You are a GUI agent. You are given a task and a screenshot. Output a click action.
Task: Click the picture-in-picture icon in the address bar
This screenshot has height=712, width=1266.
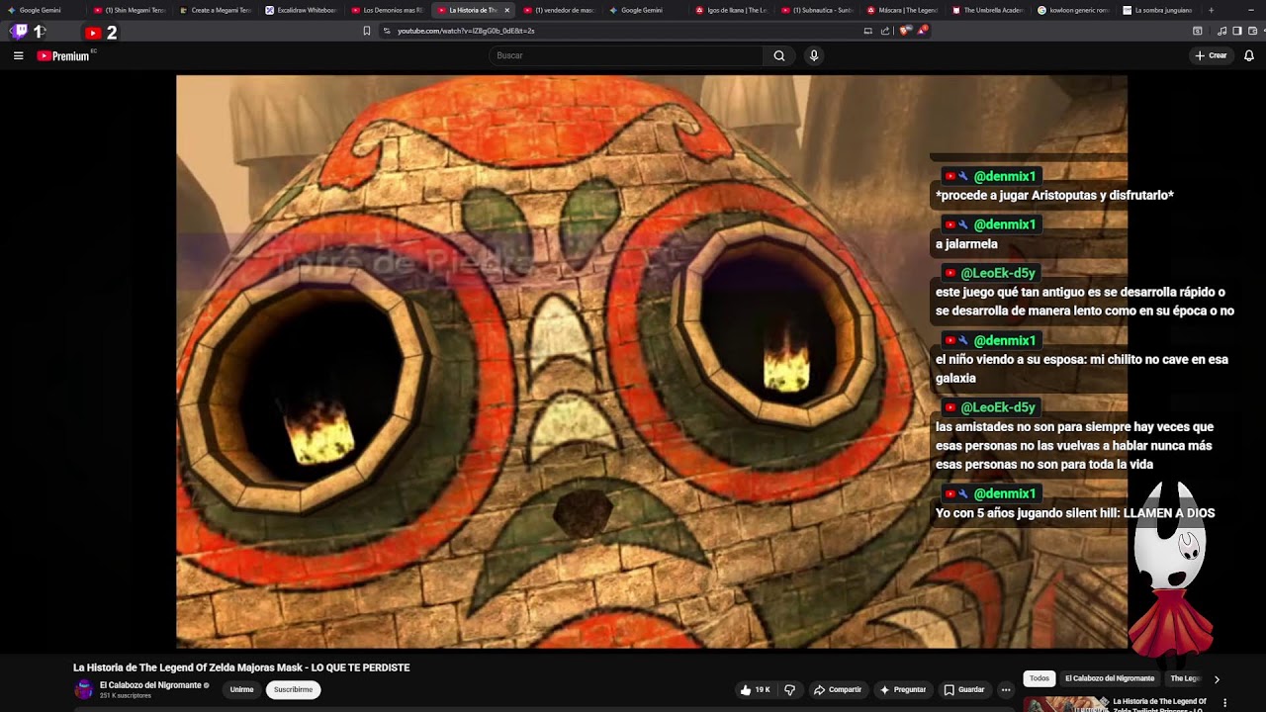[x=868, y=31]
